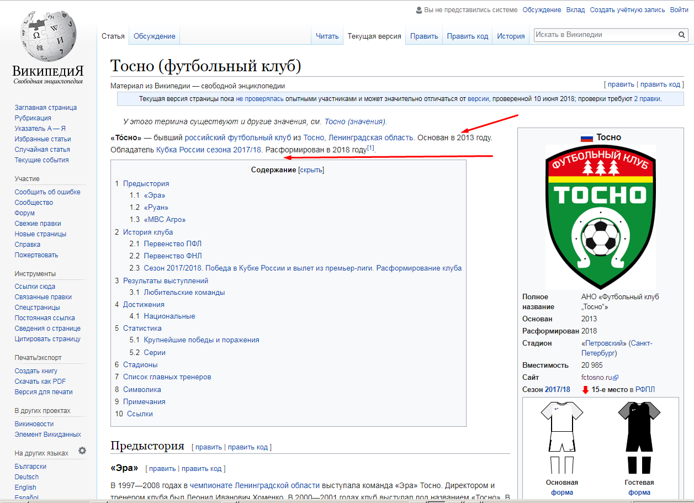694x503 pixels.
Task: Click править next to Предыстория heading
Action: click(209, 447)
